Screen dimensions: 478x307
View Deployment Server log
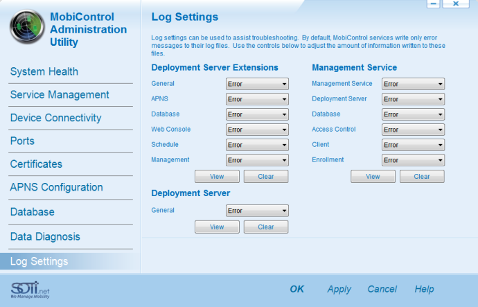click(217, 227)
